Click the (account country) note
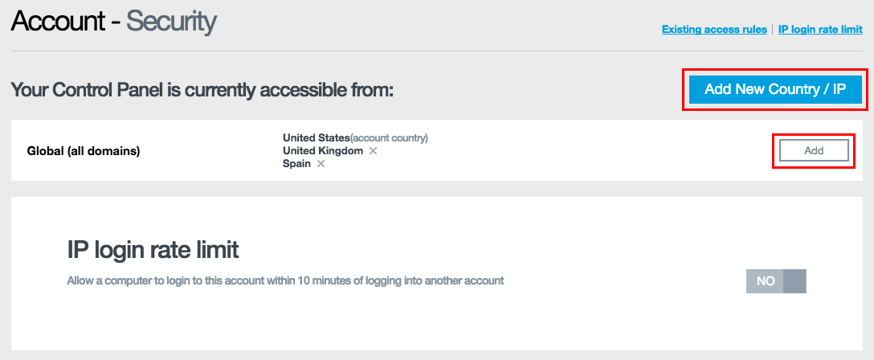The height and width of the screenshot is (360, 874). coord(390,138)
